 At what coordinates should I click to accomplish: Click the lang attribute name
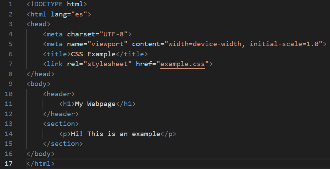[59, 14]
